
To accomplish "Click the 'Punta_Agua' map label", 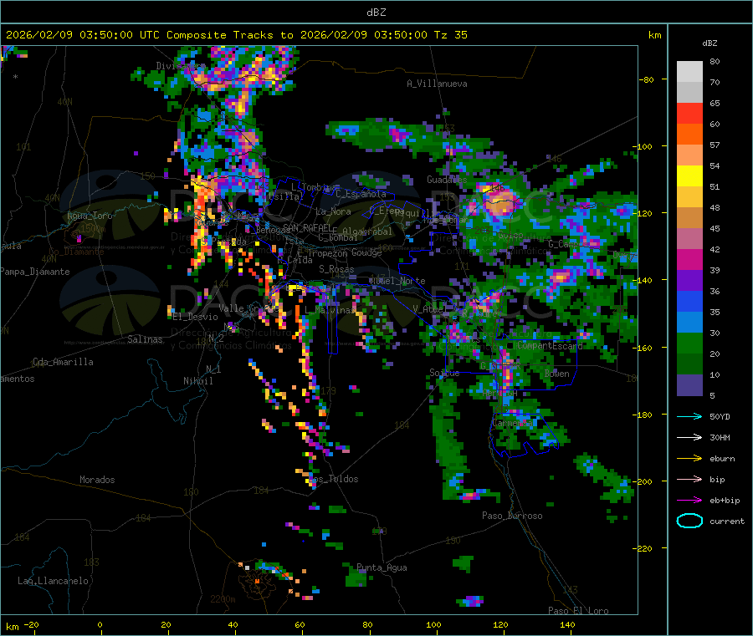I will tap(382, 568).
